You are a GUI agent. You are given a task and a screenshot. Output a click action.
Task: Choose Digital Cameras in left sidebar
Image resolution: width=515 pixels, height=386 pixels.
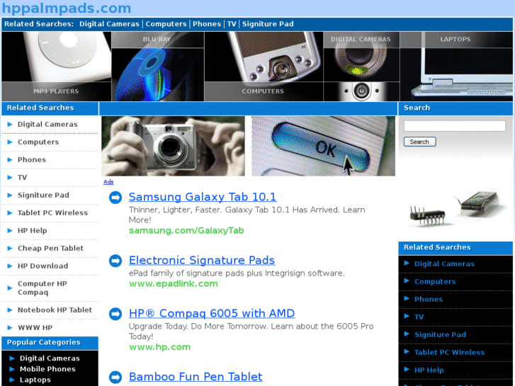click(x=47, y=125)
